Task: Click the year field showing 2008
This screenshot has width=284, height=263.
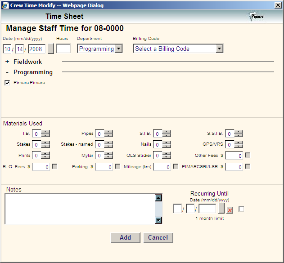Action: click(x=36, y=49)
